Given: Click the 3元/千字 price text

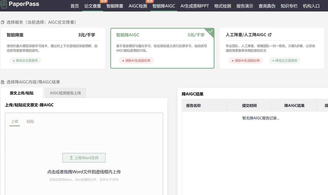Looking at the screenshot, I should 87,35.
